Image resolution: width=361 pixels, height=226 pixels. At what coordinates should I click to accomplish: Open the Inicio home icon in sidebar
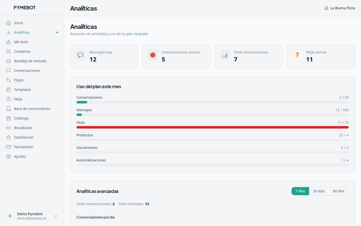tap(9, 23)
